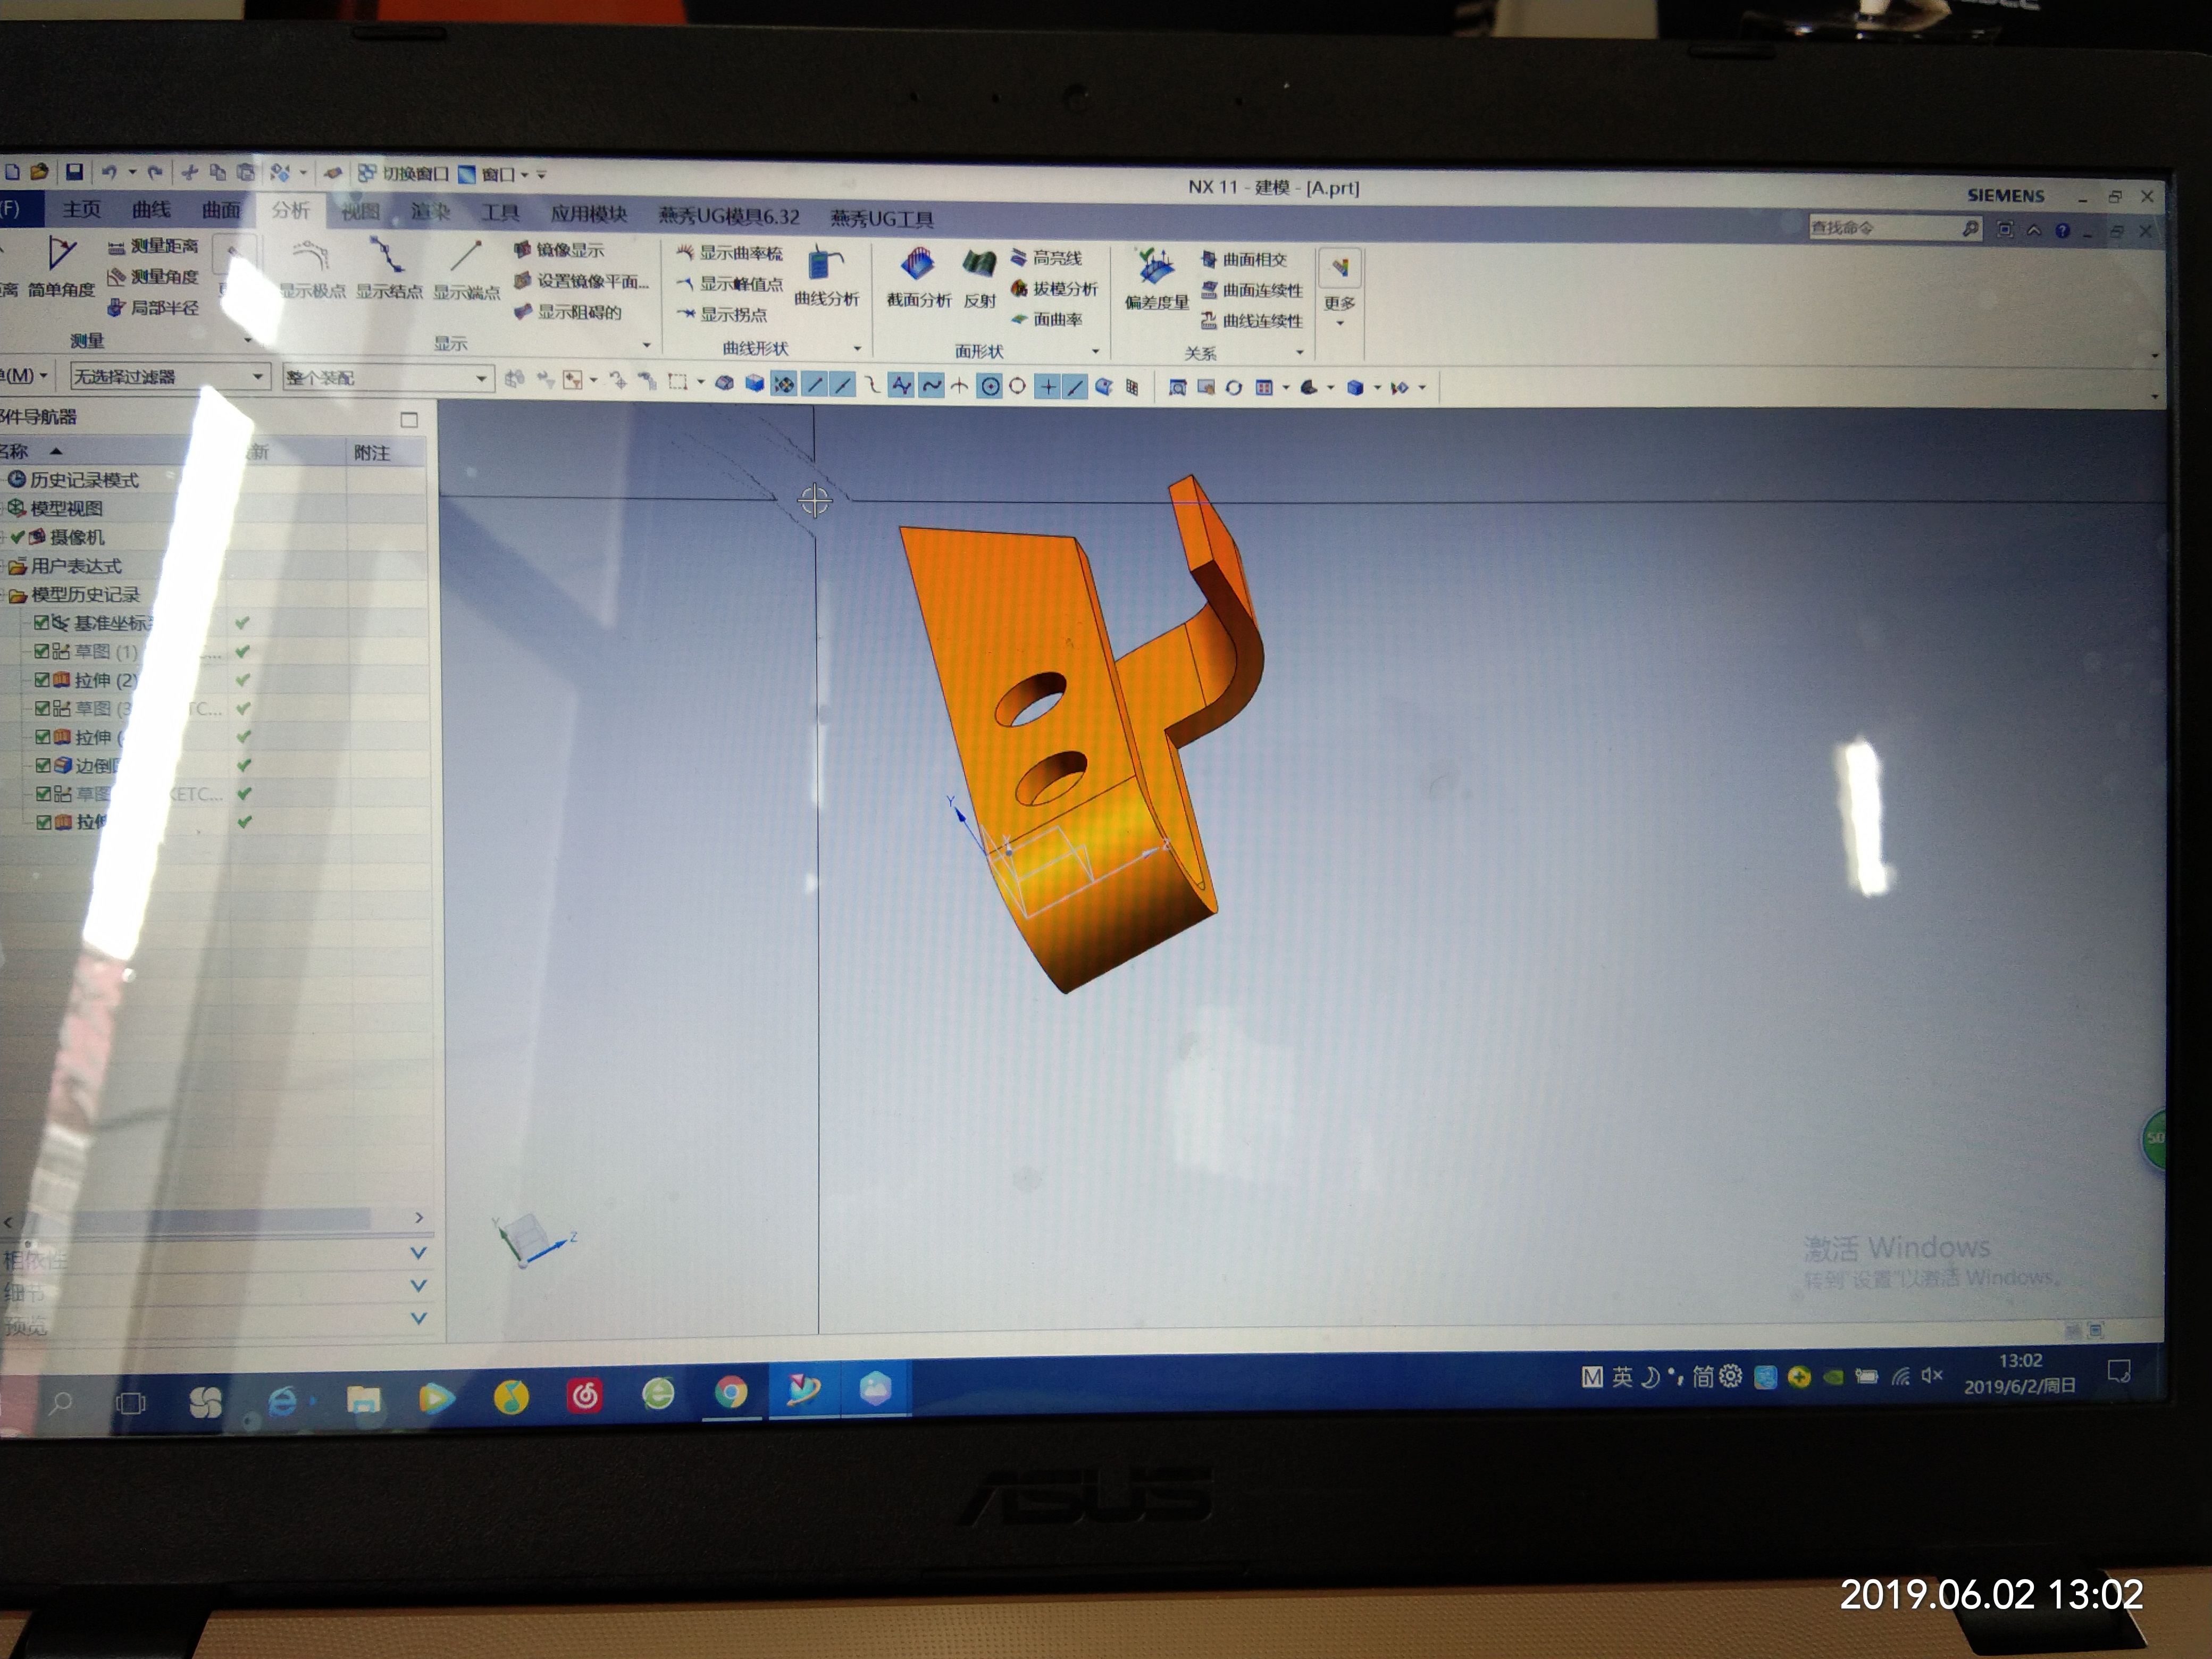Toggle the 基准坐标系 datum checkbox
The height and width of the screenshot is (1659, 2212).
42,622
